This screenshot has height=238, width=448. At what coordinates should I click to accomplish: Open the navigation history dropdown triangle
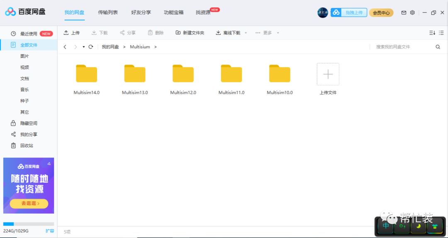[84, 47]
